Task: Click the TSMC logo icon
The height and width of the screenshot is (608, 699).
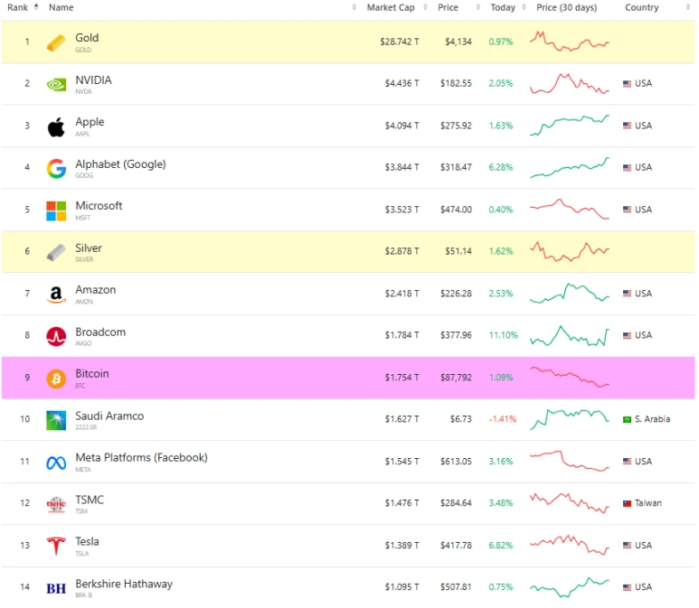Action: (56, 504)
